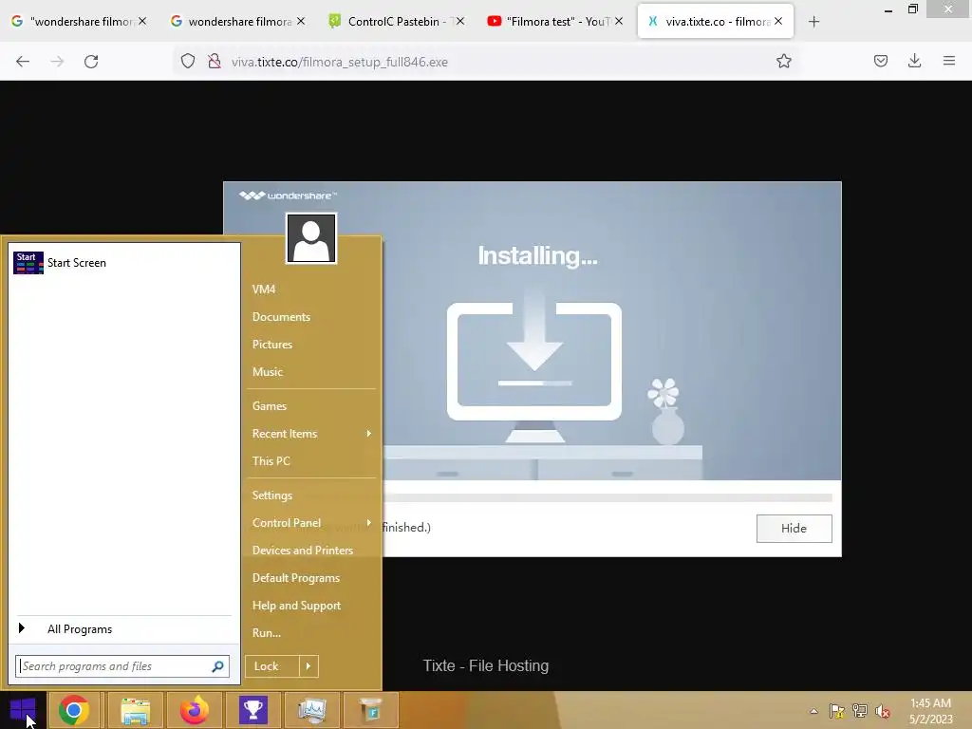
Task: Close the second wondershare filmora tab
Action: point(301,22)
